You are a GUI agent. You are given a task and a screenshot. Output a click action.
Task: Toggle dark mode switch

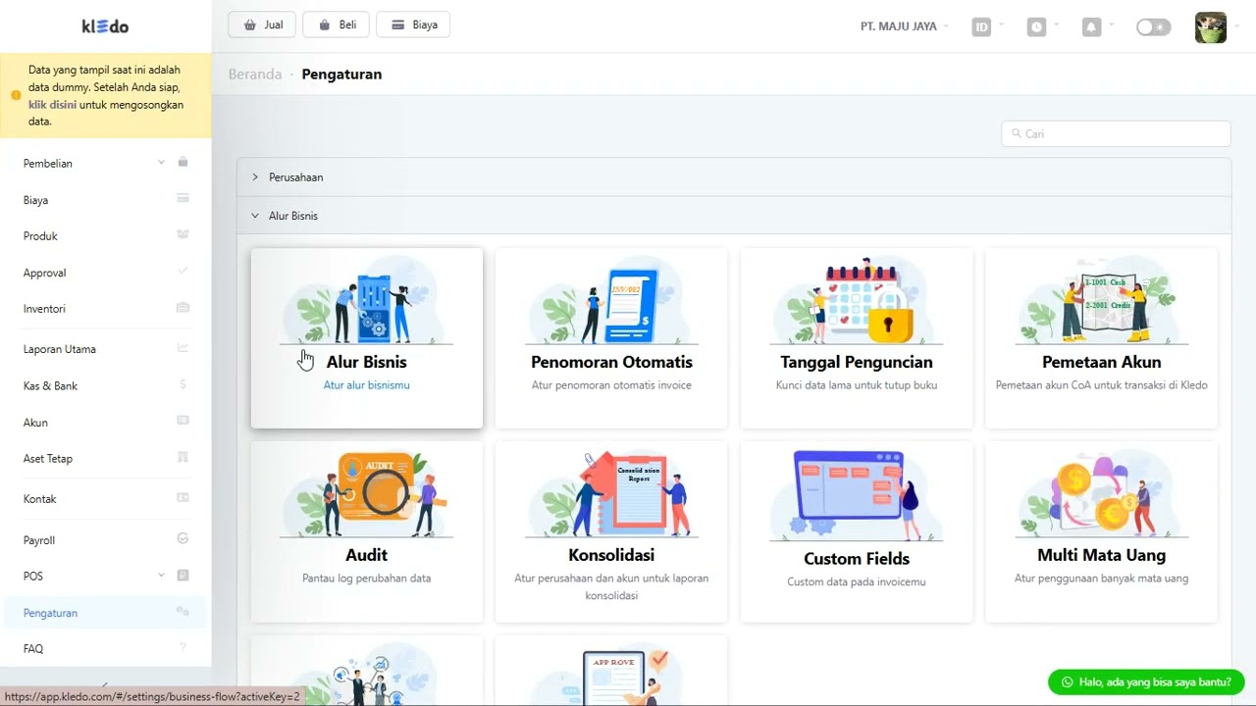coord(1153,27)
